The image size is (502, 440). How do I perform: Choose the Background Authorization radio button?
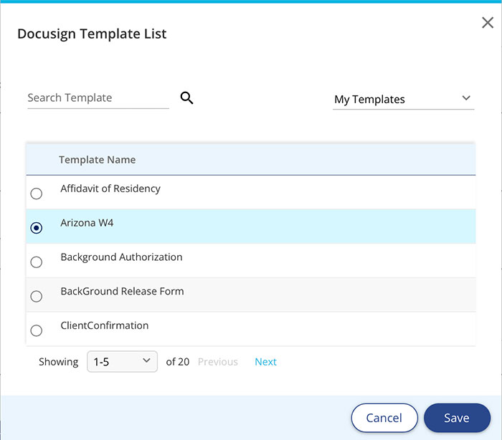[36, 262]
